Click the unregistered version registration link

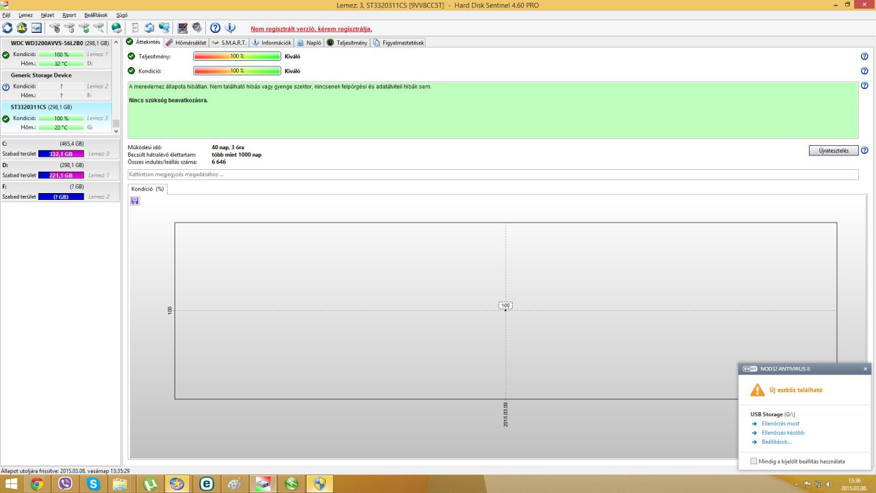[x=311, y=29]
